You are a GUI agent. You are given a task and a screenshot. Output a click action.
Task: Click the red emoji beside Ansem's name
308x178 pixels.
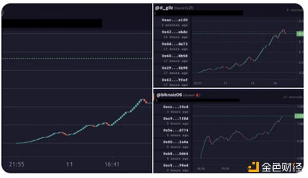point(197,95)
